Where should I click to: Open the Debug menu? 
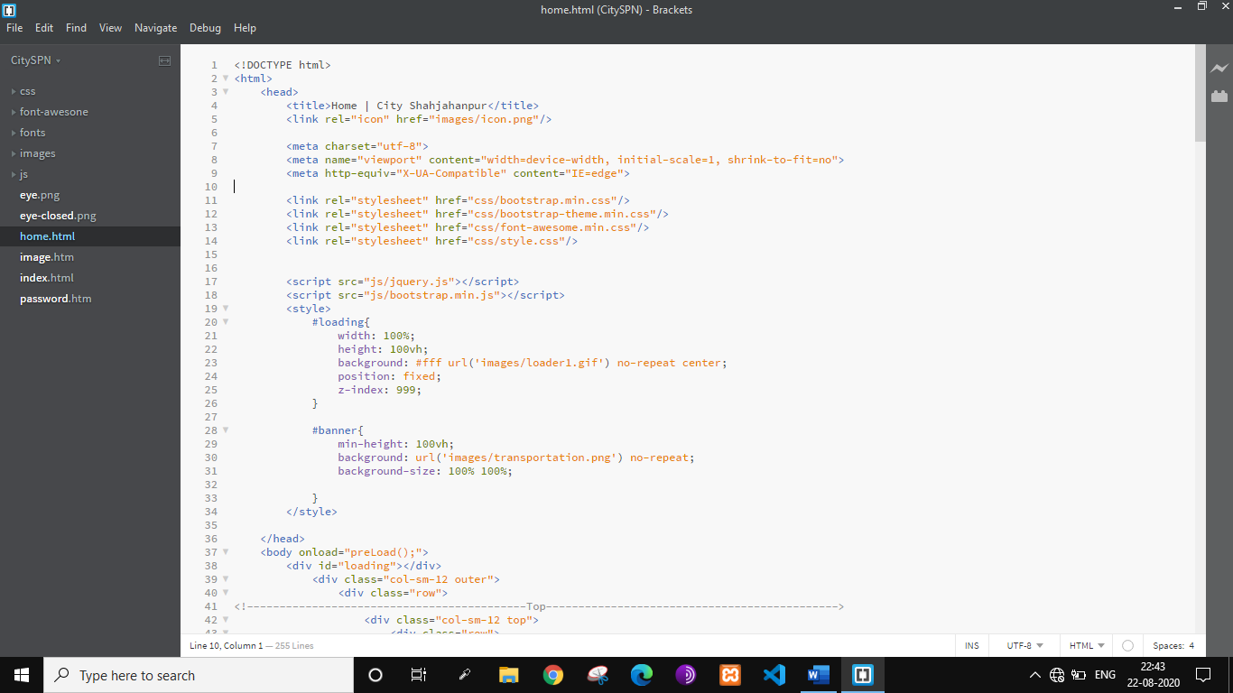[x=205, y=28]
